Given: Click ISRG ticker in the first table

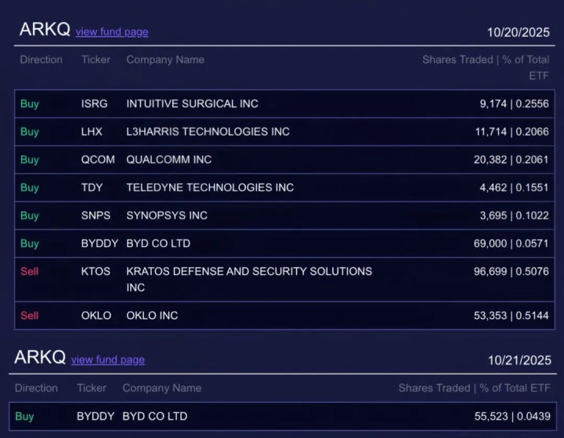Looking at the screenshot, I should (94, 103).
